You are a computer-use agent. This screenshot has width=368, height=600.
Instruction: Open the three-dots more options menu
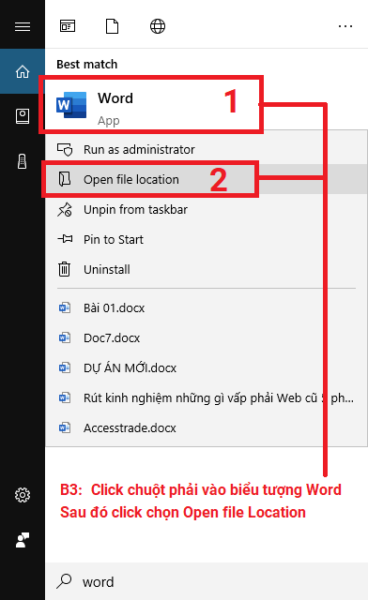click(x=345, y=26)
